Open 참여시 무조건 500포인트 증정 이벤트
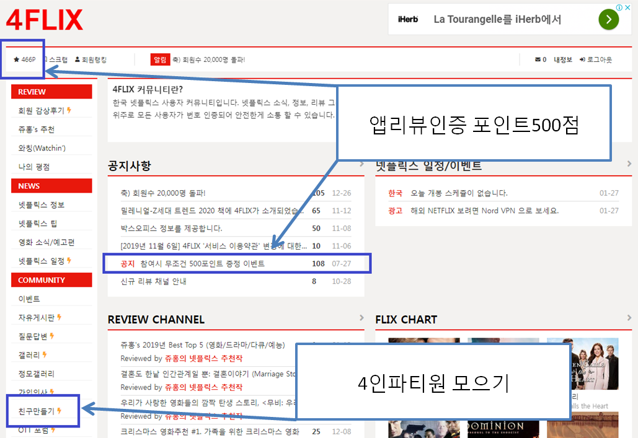The image size is (638, 438). pos(202,263)
